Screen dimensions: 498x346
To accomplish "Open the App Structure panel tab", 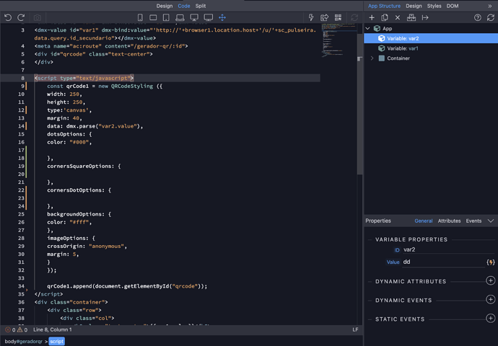I will click(x=384, y=6).
